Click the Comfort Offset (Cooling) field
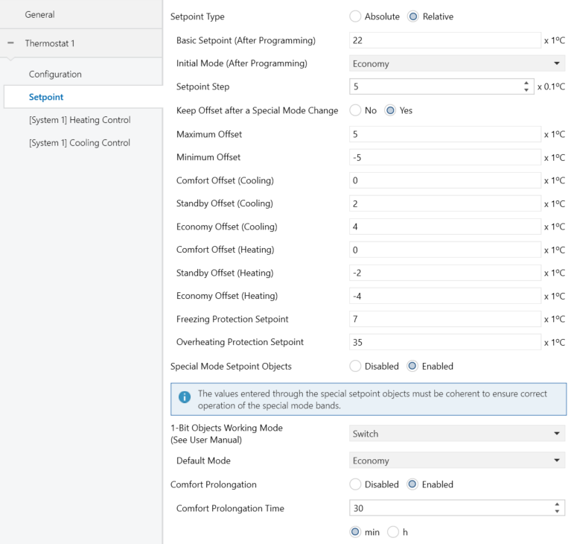Screen dimensions: 577x544 (x=445, y=180)
